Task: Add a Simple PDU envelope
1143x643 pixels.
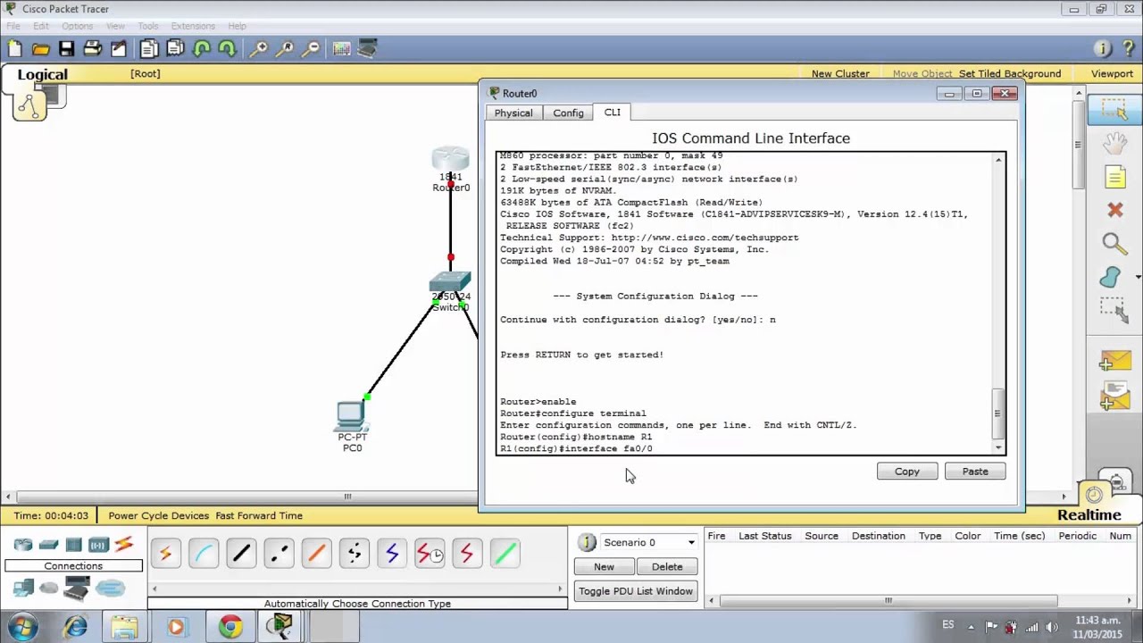Action: pyautogui.click(x=1115, y=361)
